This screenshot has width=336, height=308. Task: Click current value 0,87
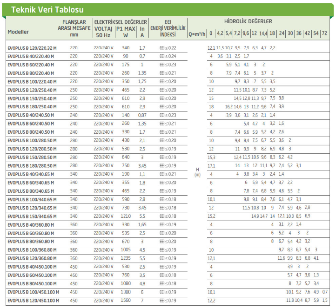[142, 115]
